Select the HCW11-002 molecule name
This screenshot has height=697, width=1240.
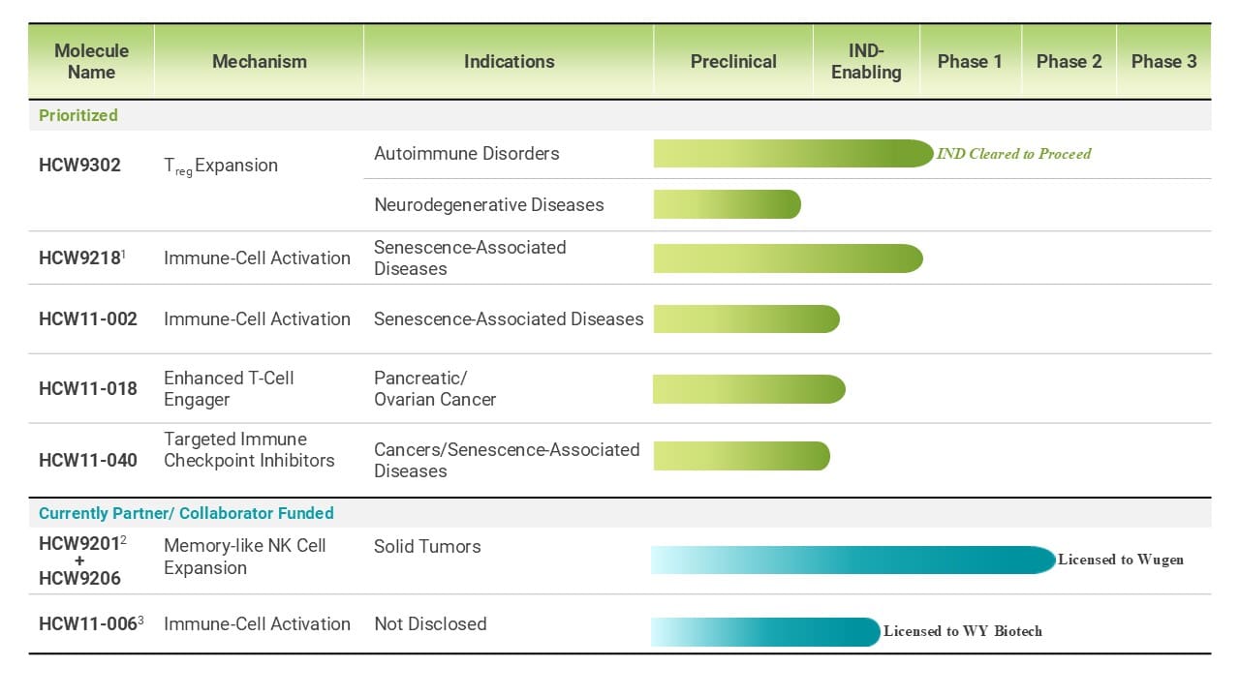[88, 318]
